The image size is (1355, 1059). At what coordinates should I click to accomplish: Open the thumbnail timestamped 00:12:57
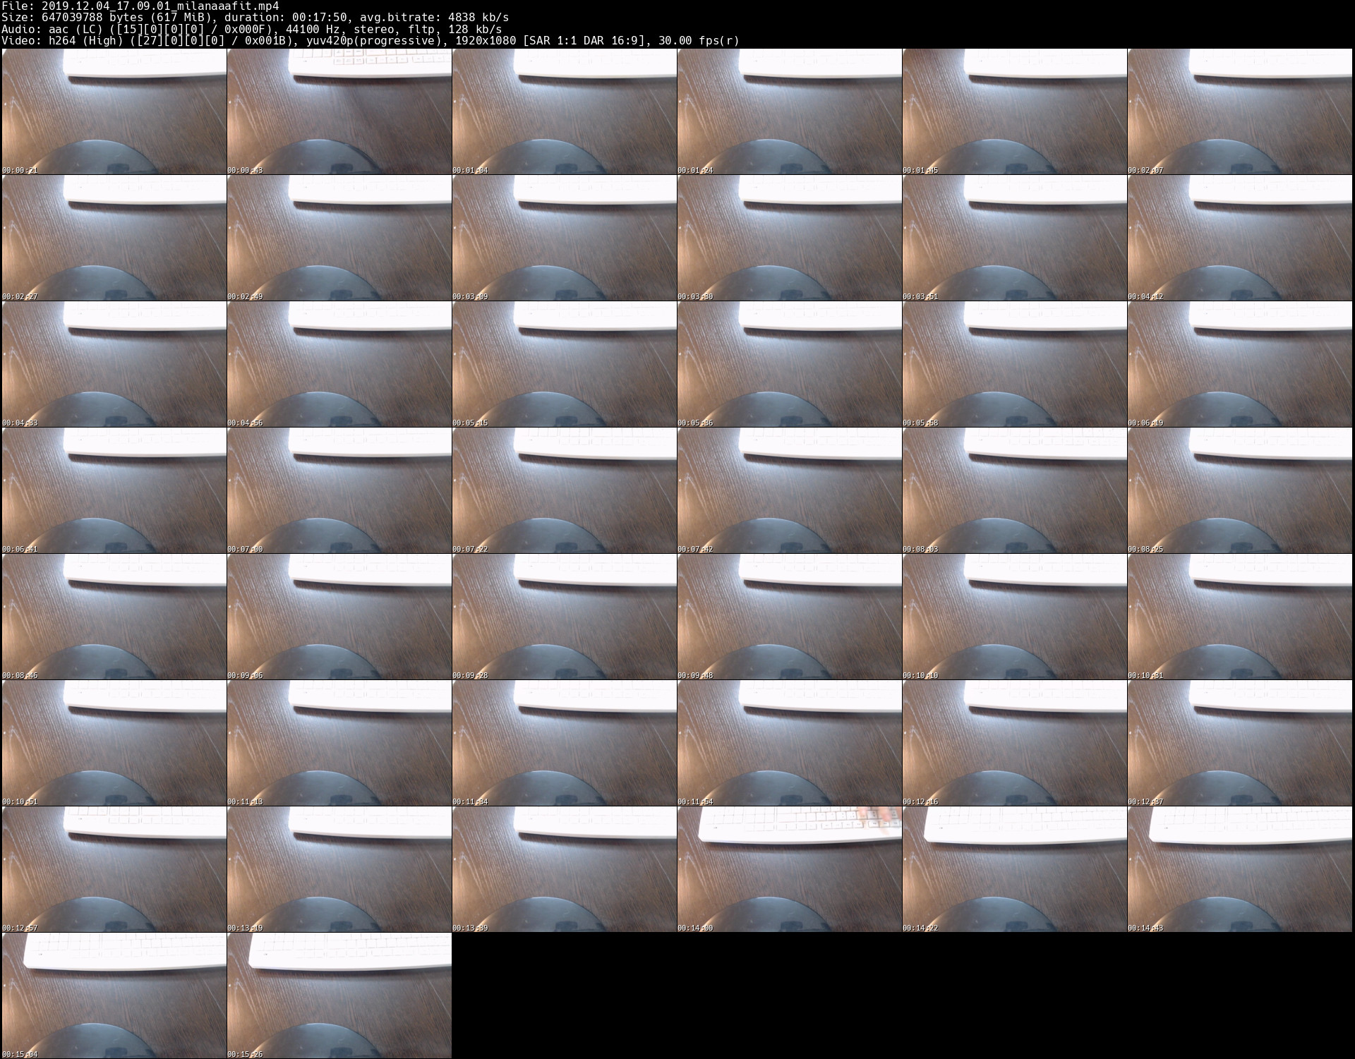click(x=114, y=869)
